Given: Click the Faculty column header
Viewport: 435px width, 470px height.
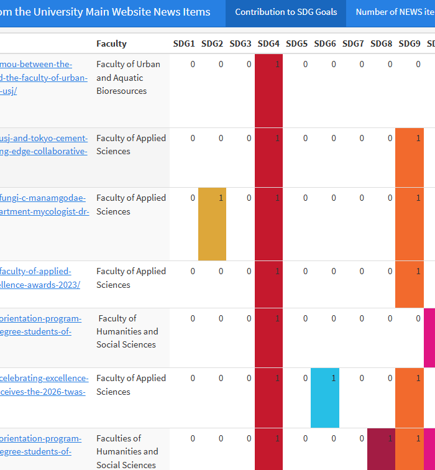Looking at the screenshot, I should (x=111, y=44).
